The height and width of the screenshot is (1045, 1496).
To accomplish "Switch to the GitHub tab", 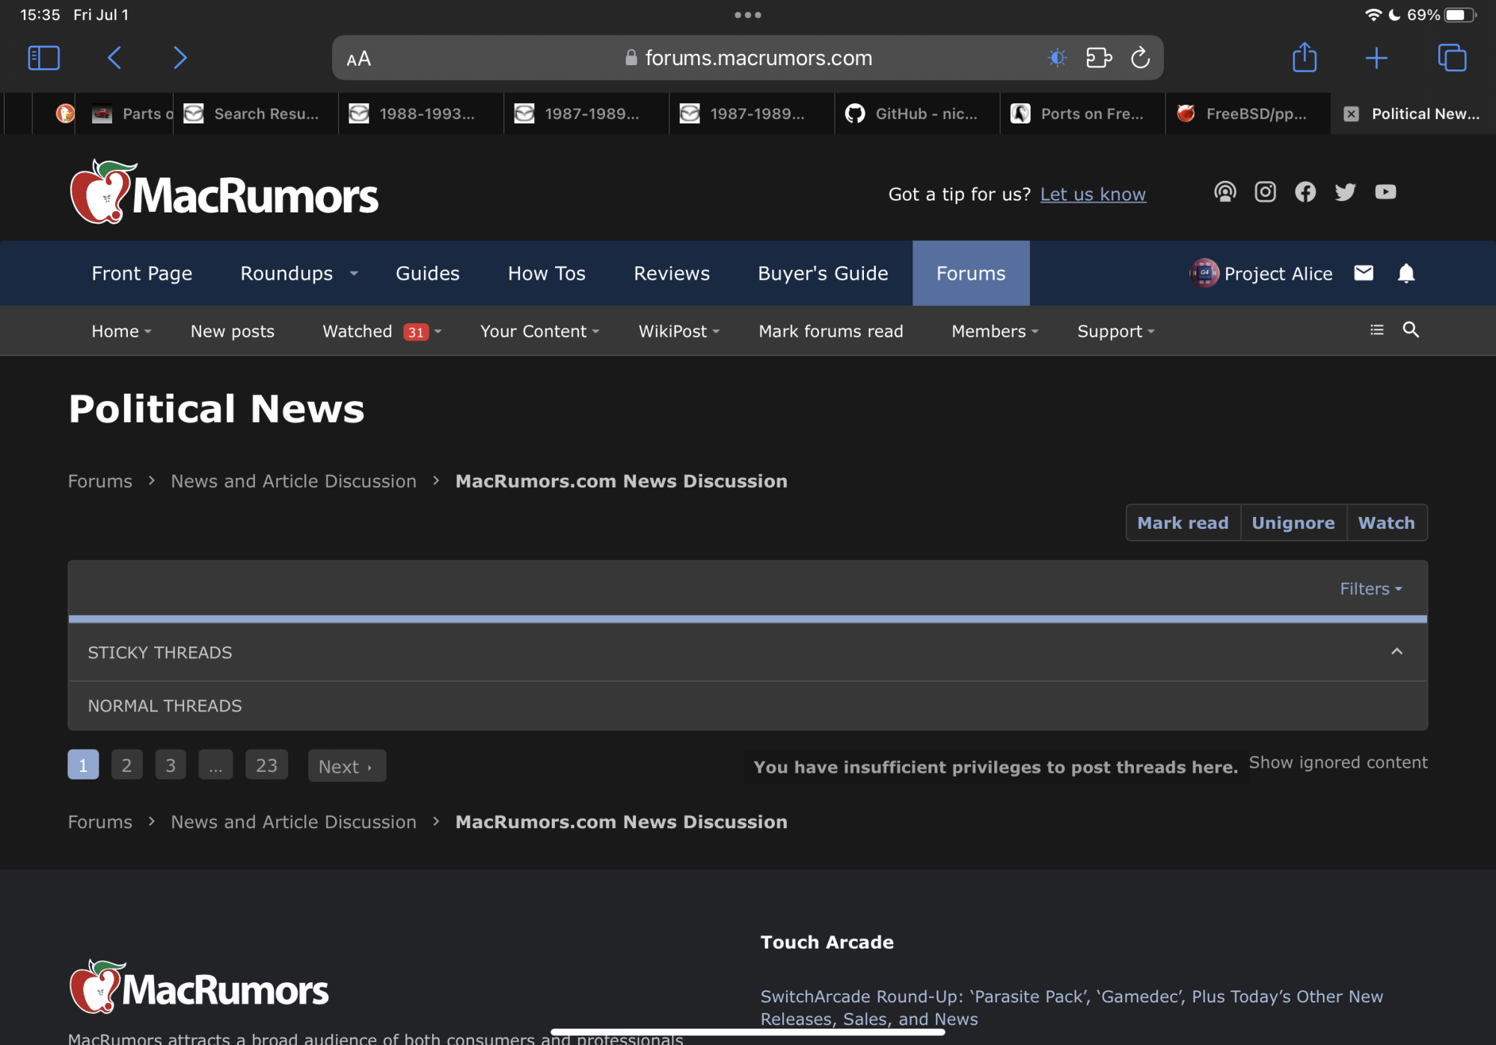I will pyautogui.click(x=917, y=114).
